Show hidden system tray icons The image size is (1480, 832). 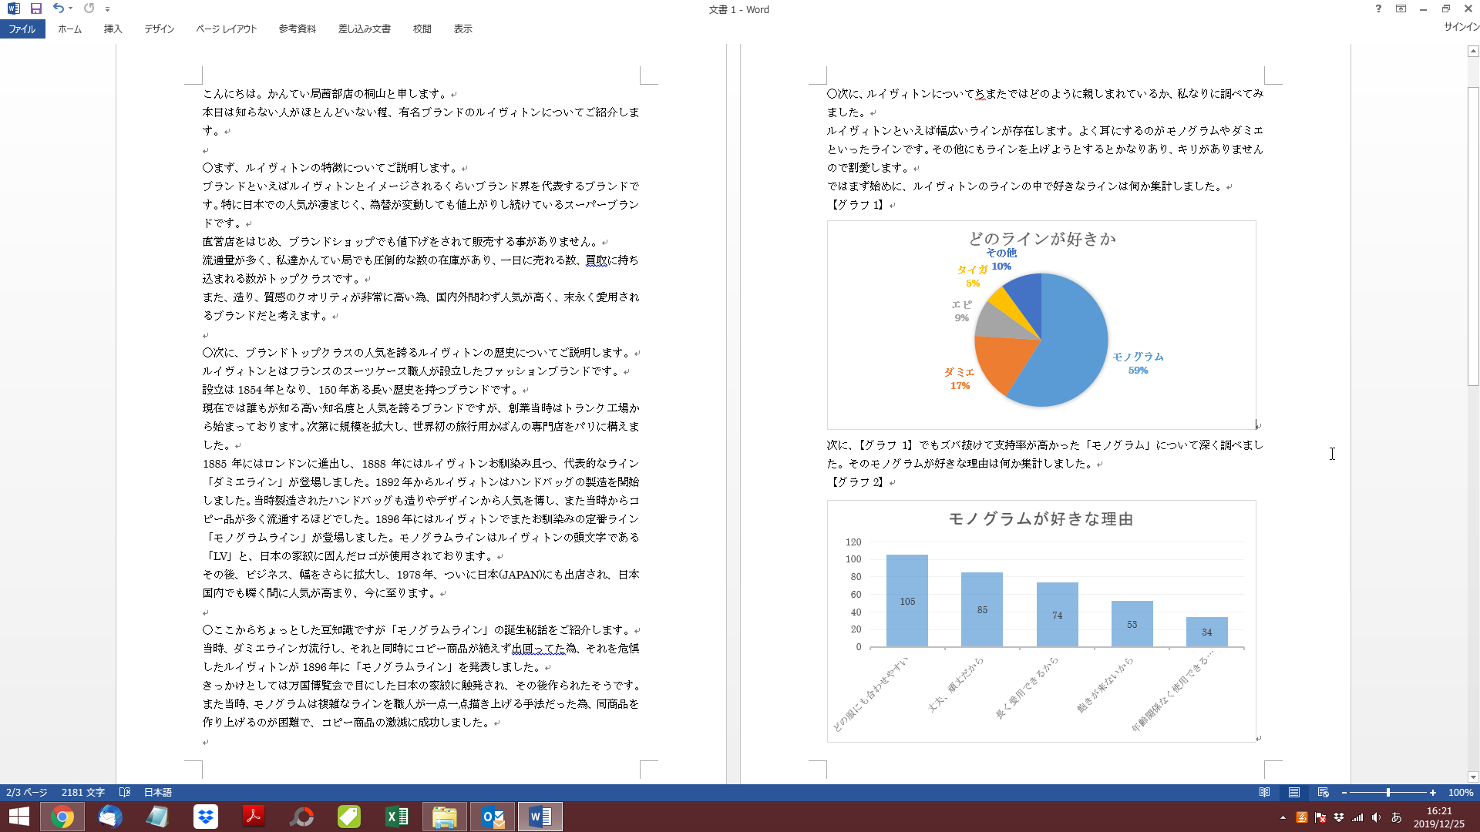point(1283,817)
